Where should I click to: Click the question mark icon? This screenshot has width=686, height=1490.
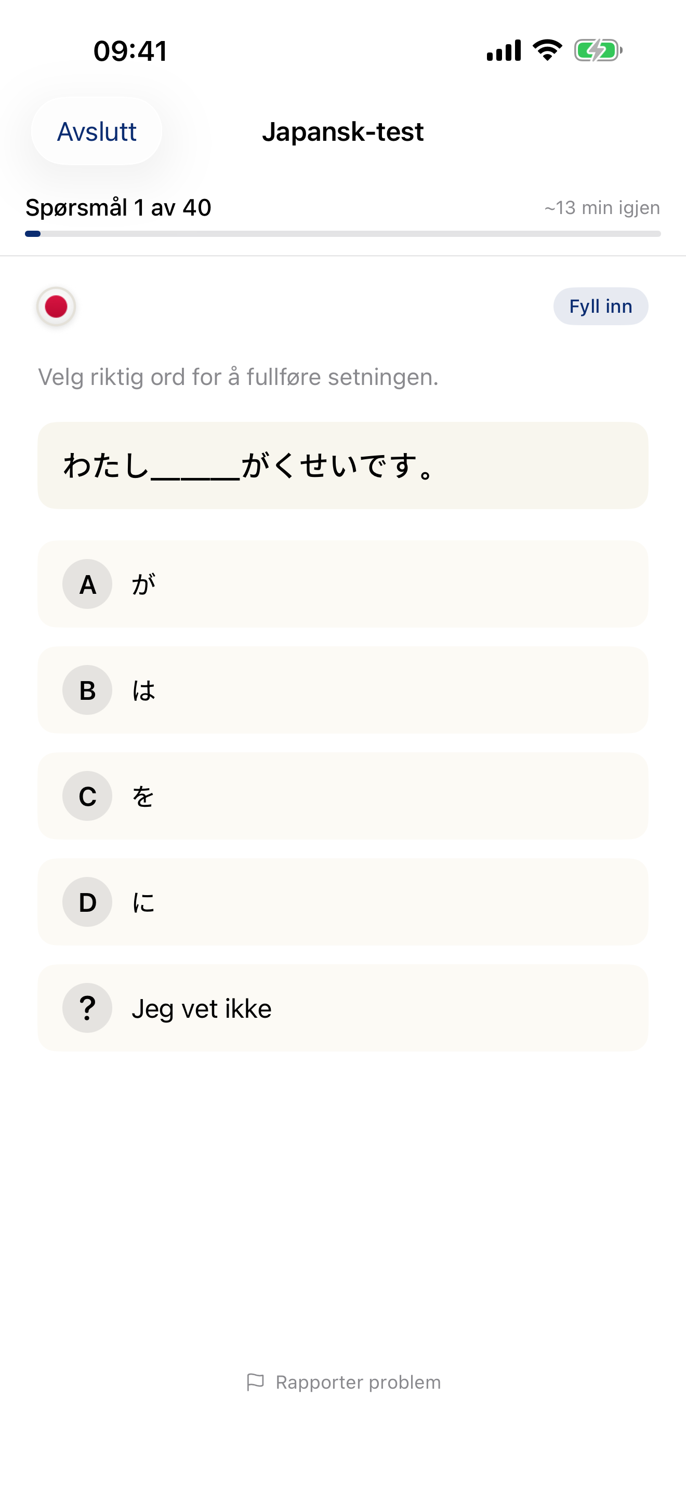pos(87,1007)
